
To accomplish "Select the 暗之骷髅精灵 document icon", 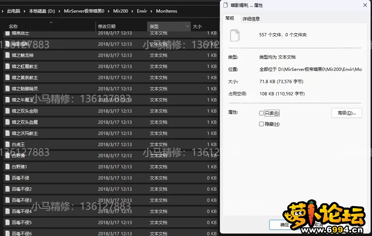I will click(7, 89).
